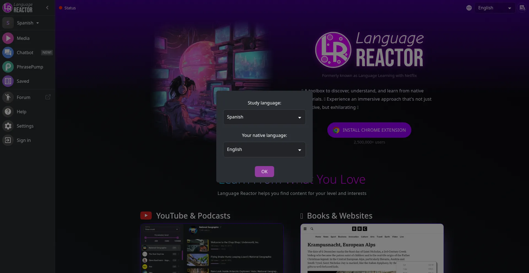Click the Chatbot speech bubble icon
The width and height of the screenshot is (529, 273).
(x=8, y=53)
